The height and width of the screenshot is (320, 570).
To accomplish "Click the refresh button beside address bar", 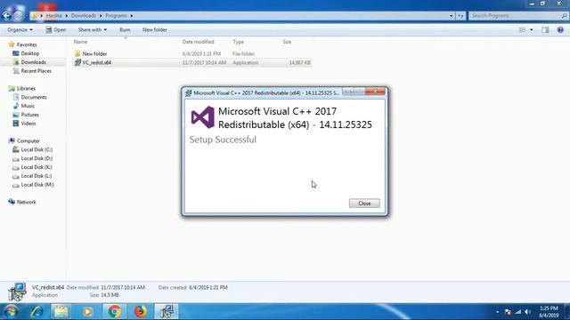I will 460,16.
